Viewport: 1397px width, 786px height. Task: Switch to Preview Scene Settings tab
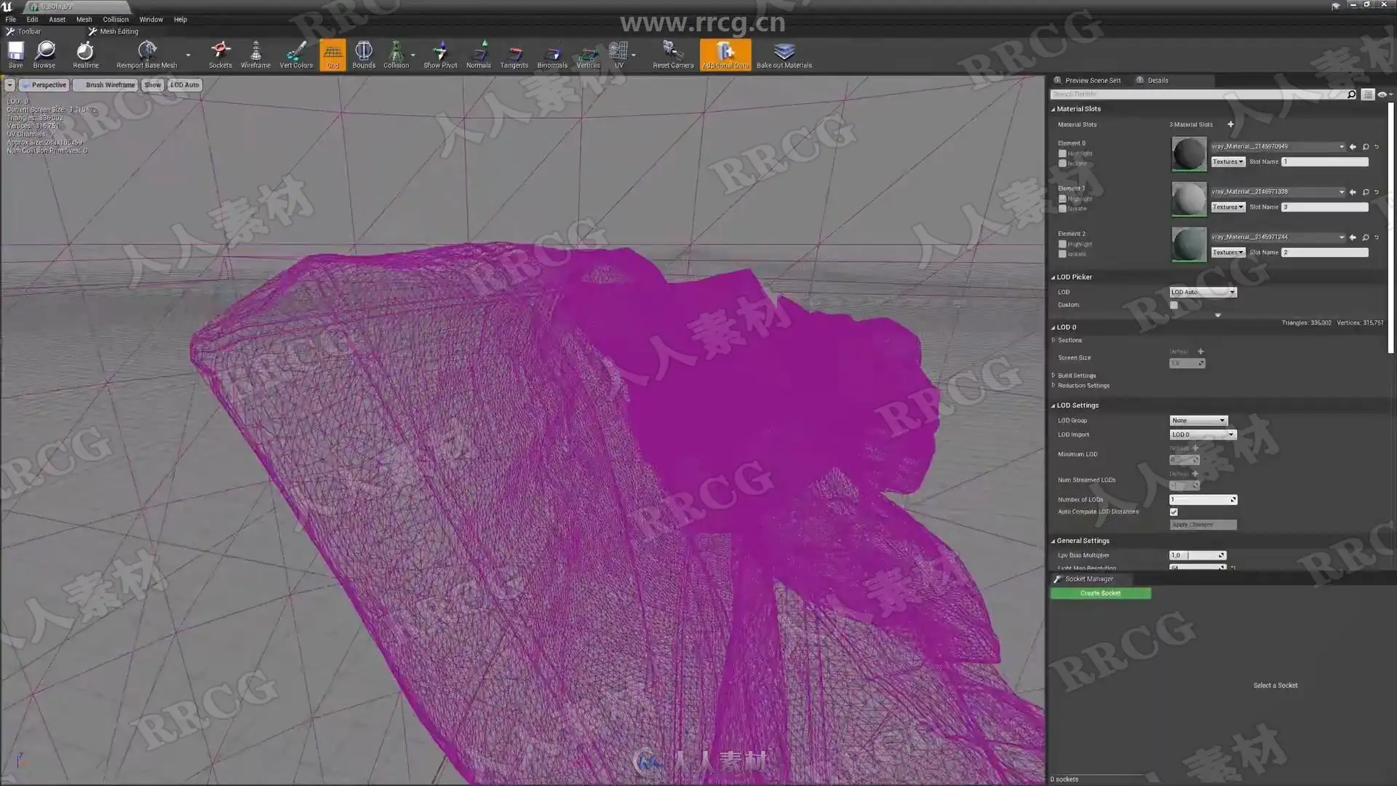[x=1091, y=81]
